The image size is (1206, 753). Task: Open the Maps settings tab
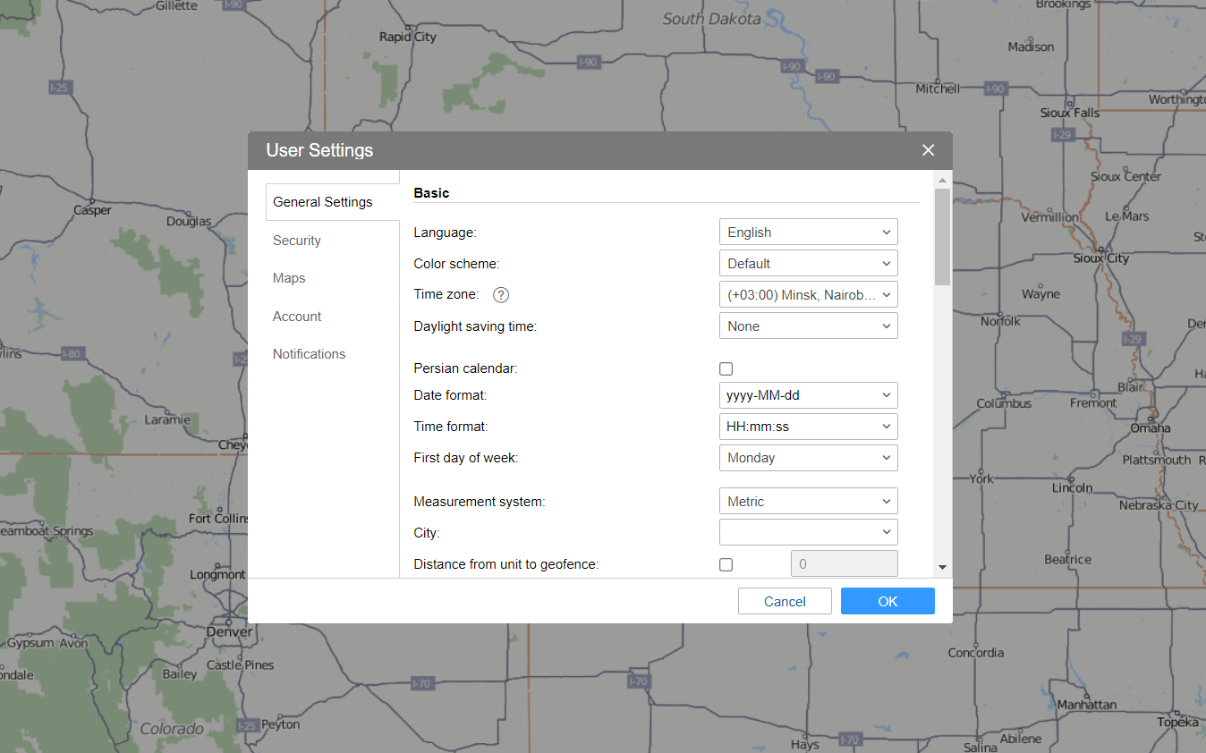tap(289, 278)
